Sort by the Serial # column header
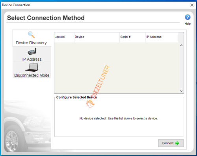 pos(133,37)
